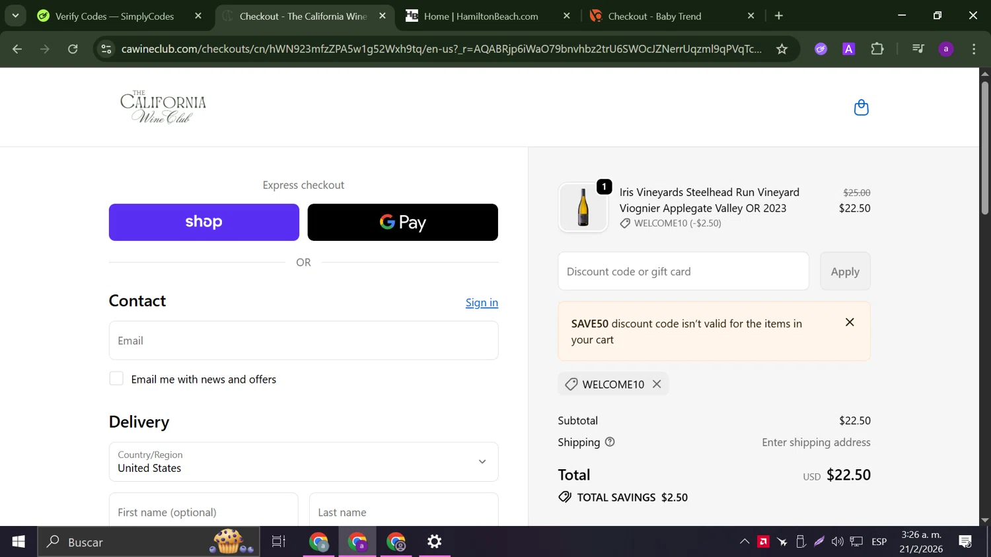
Task: Open the notification center icon
Action: (x=965, y=542)
